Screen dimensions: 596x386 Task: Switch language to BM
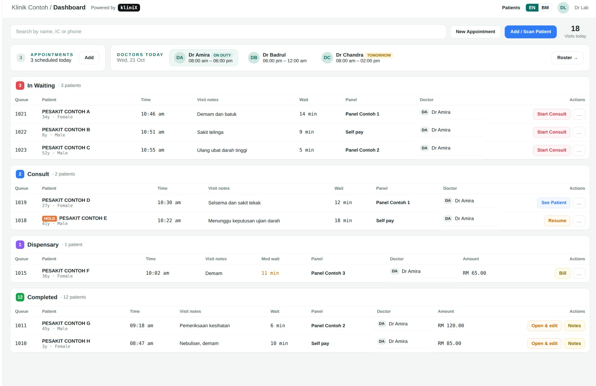545,8
